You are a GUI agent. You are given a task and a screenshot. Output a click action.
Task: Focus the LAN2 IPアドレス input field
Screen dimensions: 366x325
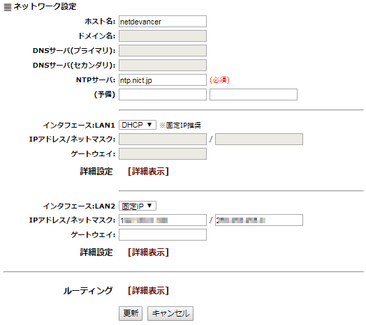tap(163, 220)
